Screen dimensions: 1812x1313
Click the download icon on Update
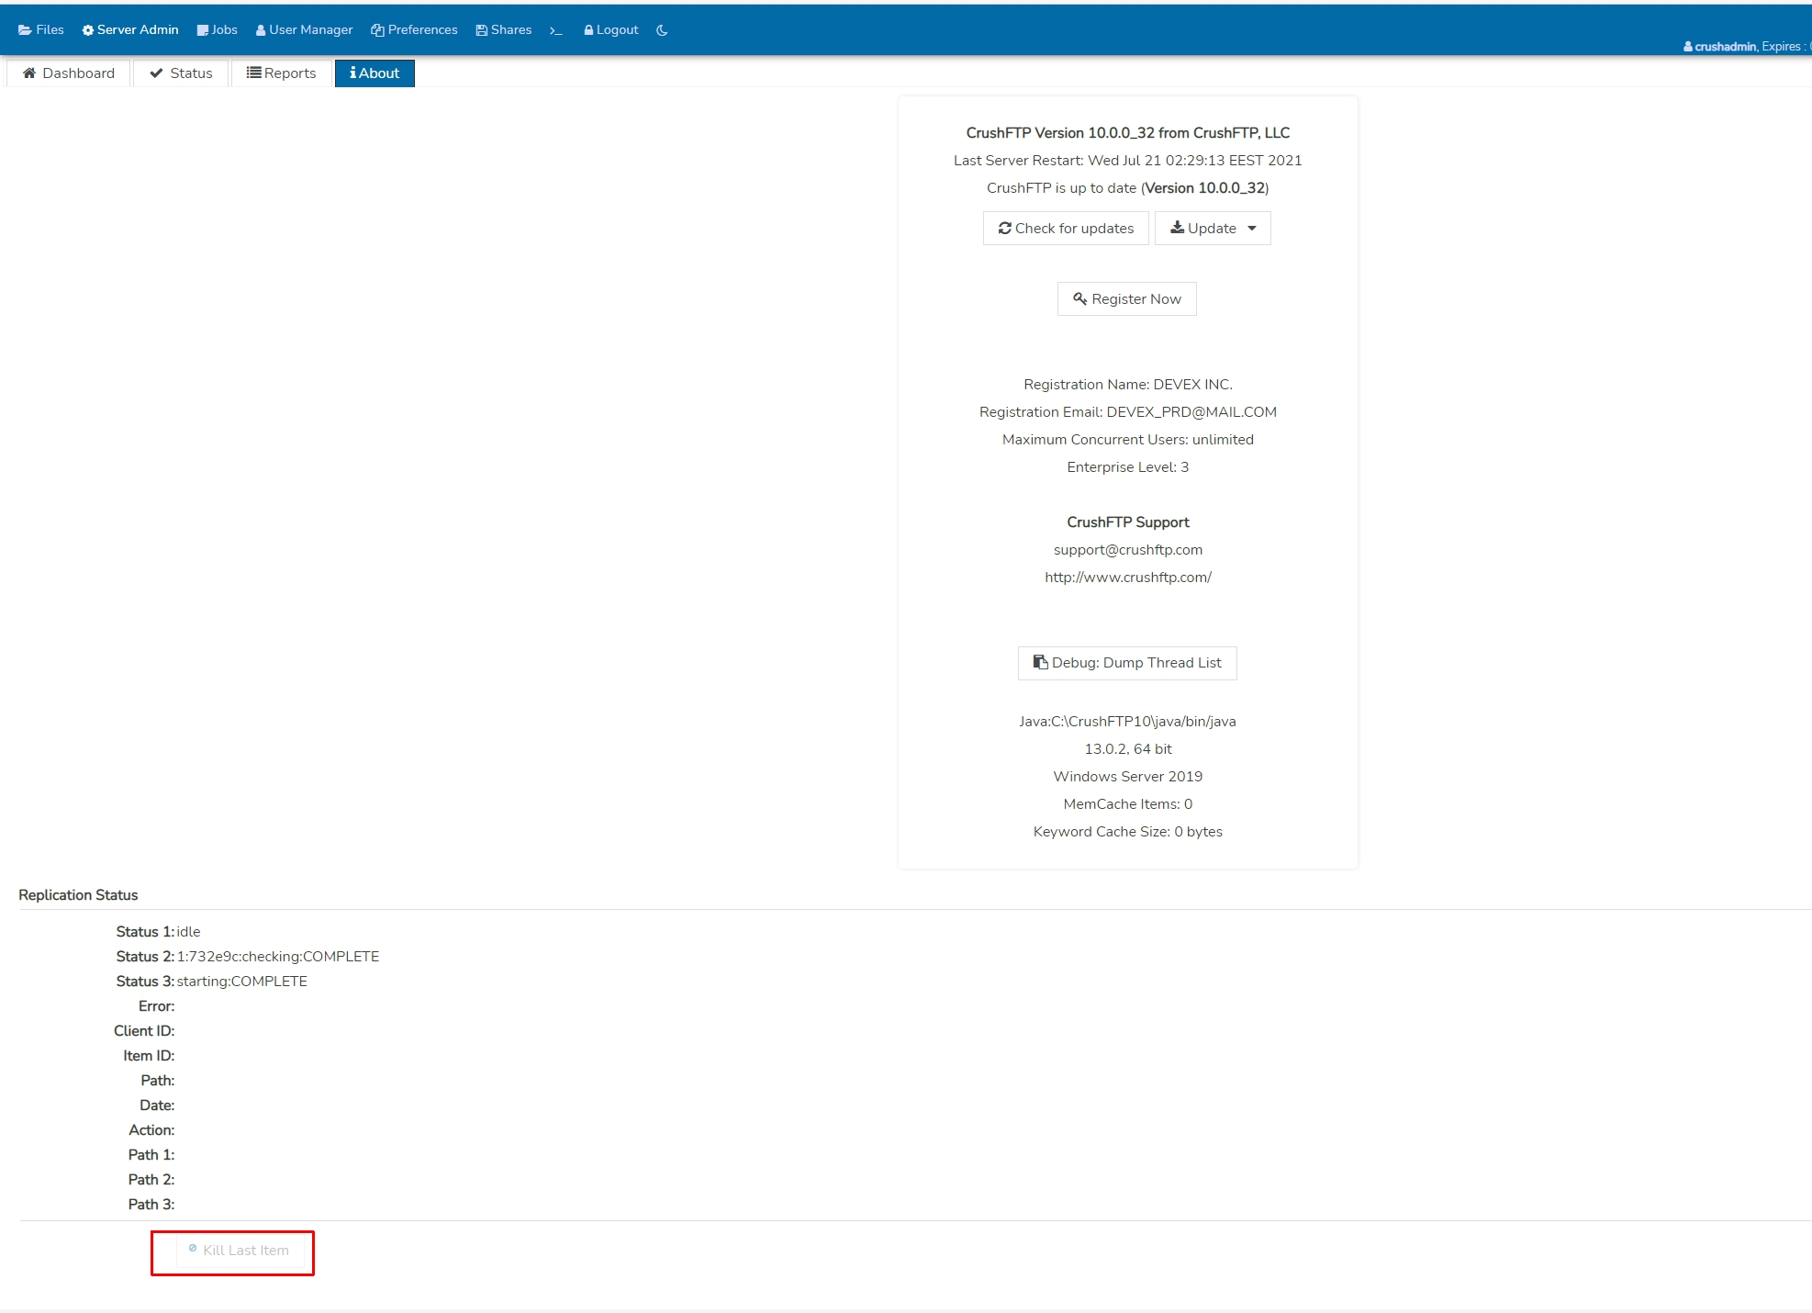click(x=1177, y=228)
